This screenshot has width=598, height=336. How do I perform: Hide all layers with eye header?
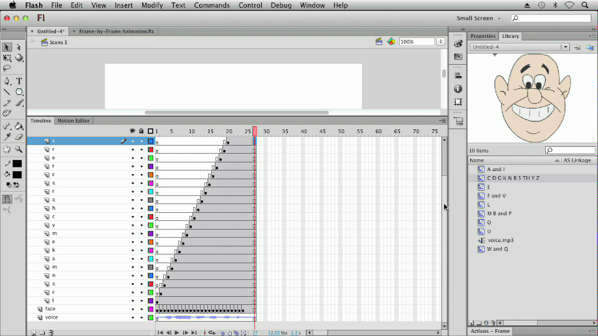pyautogui.click(x=132, y=131)
